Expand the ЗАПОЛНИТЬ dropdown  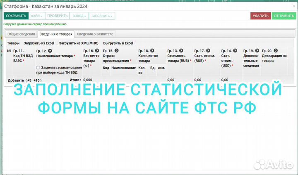coord(102,16)
